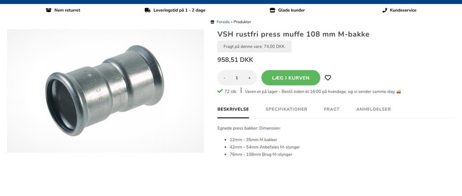Increase quantity with plus button
Screen dimensions: 462x196
249,78
